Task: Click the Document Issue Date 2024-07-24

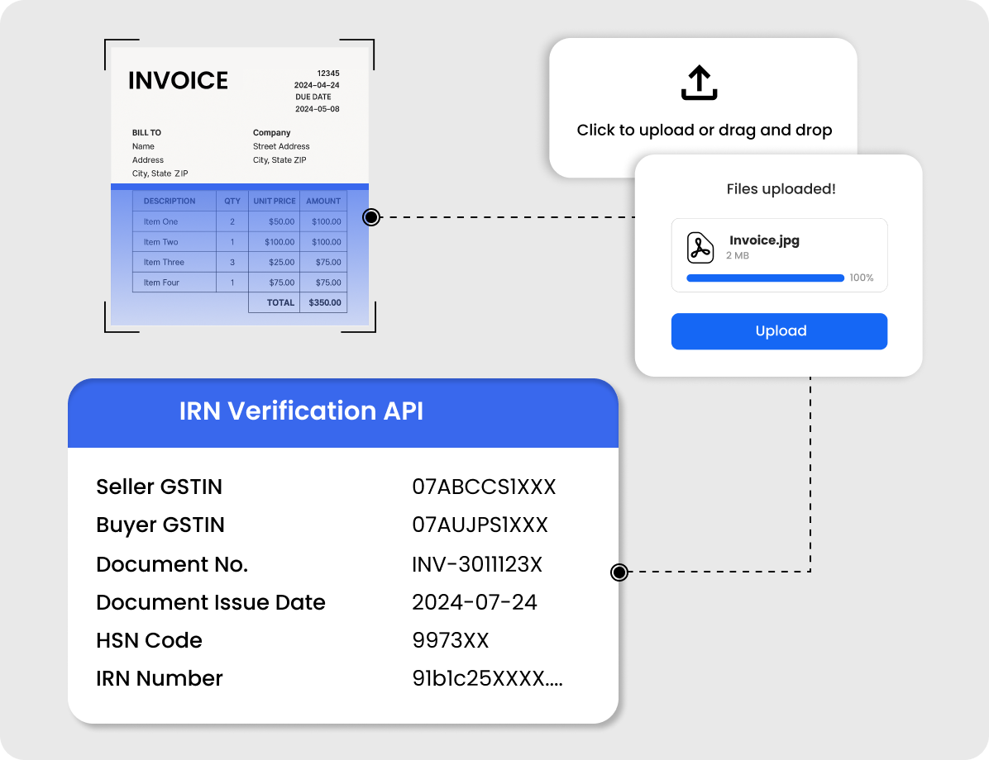Action: point(475,602)
